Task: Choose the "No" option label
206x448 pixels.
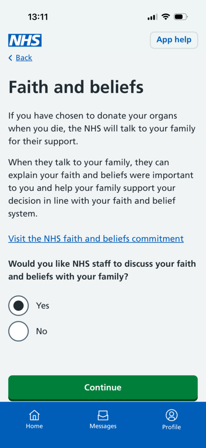Action: tap(42, 331)
